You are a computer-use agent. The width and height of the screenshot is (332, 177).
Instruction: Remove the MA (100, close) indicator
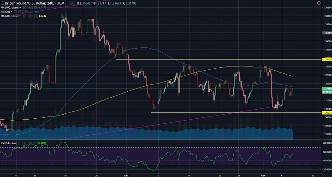coord(35,8)
